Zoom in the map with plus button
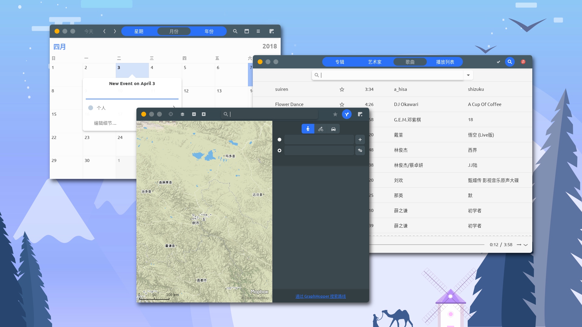The width and height of the screenshot is (582, 327). pos(204,114)
